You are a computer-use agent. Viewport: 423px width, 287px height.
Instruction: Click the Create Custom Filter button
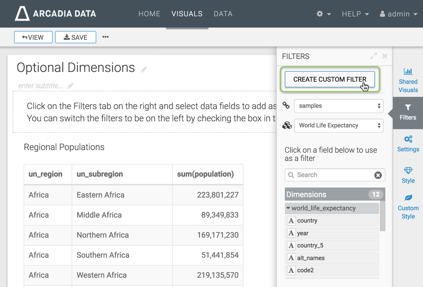[x=329, y=79]
